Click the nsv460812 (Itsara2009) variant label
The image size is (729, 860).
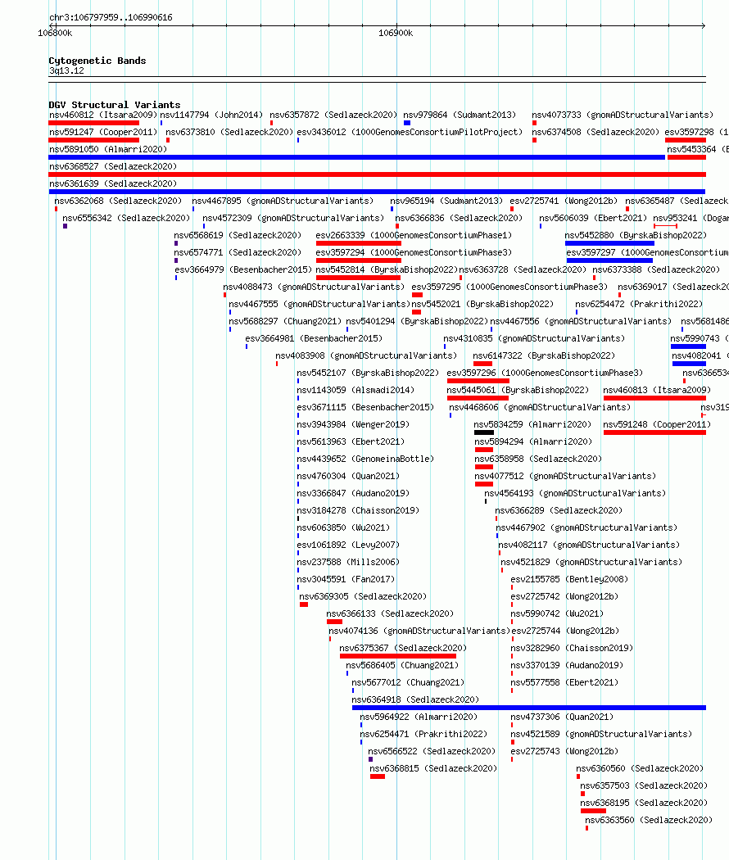[103, 115]
